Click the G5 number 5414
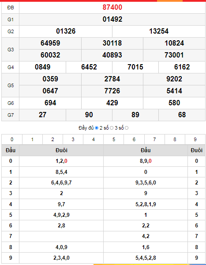The image size is (206, 265). tap(174, 91)
